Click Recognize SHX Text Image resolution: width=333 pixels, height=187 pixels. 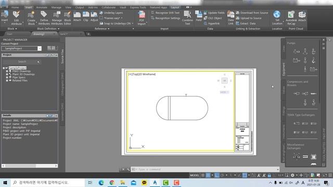165,12
